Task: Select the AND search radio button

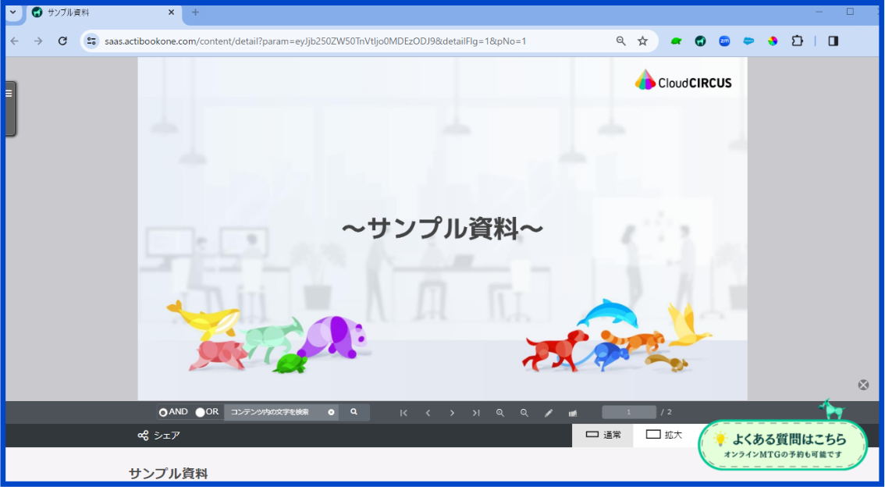Action: 165,411
